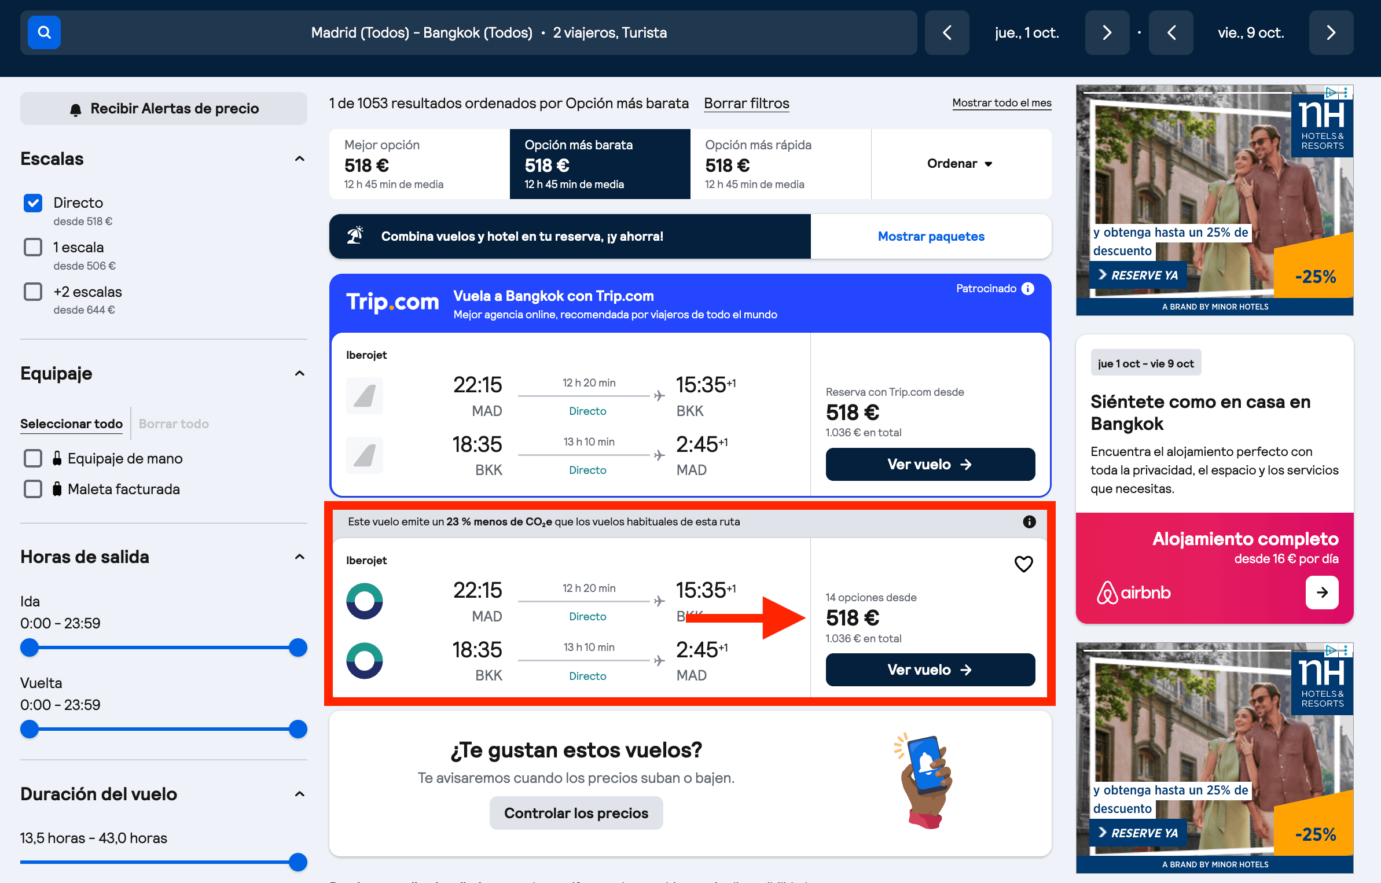Click Borrar filtros link
The height and width of the screenshot is (883, 1381).
pos(746,104)
